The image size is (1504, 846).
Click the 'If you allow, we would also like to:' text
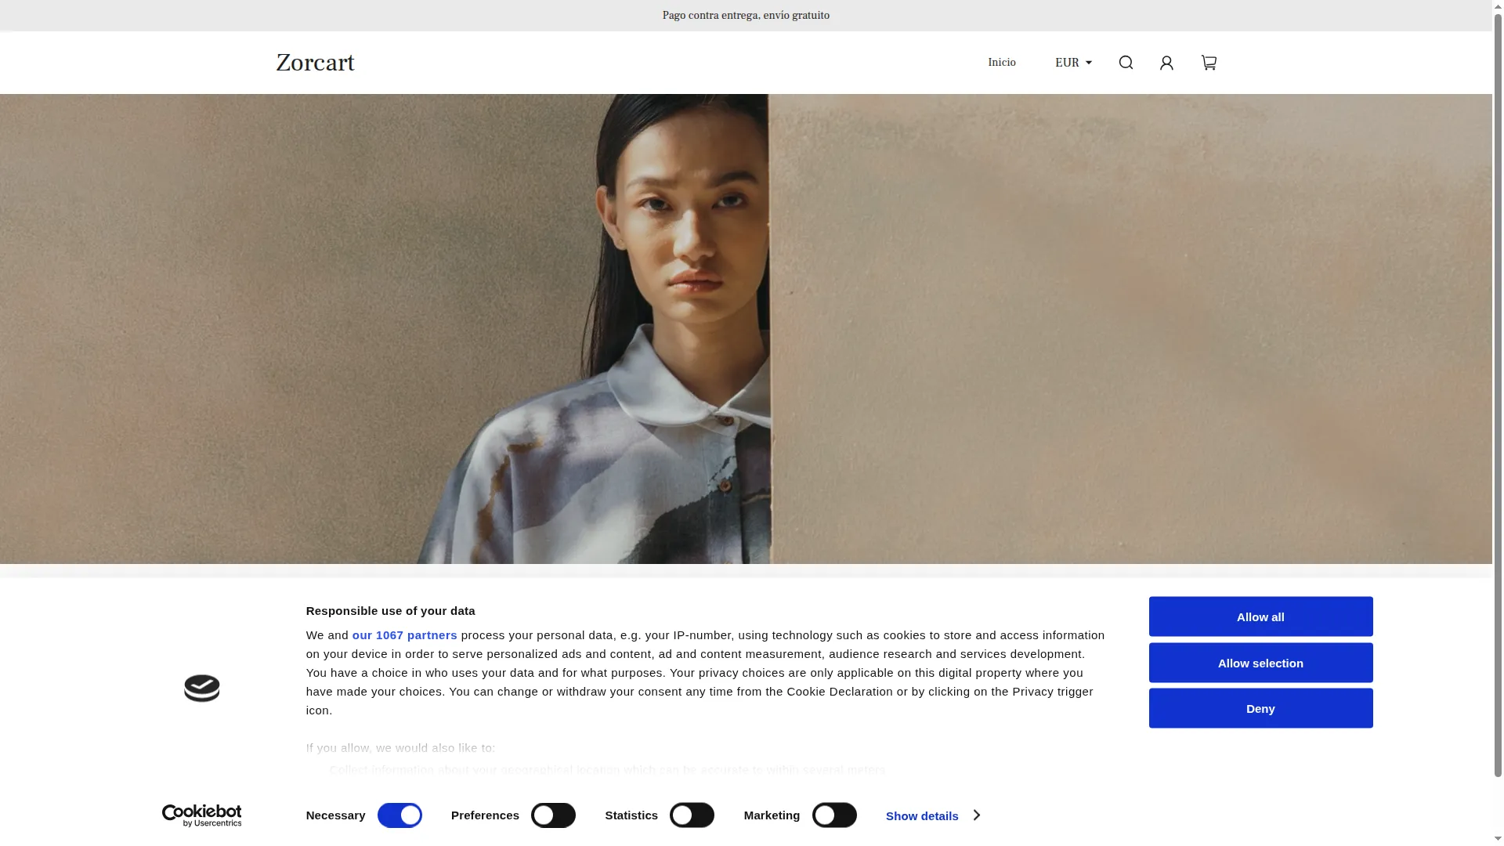tap(400, 748)
